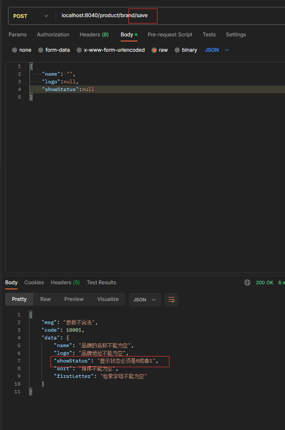Open the response JSON format dropdown

[145, 300]
